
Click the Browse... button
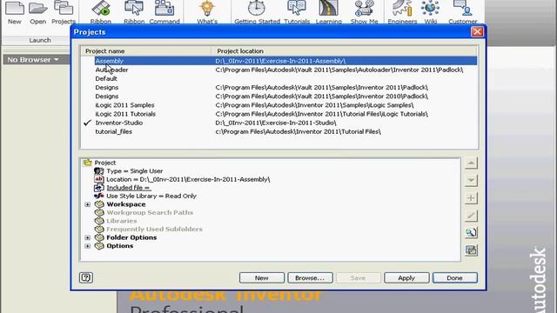310,278
